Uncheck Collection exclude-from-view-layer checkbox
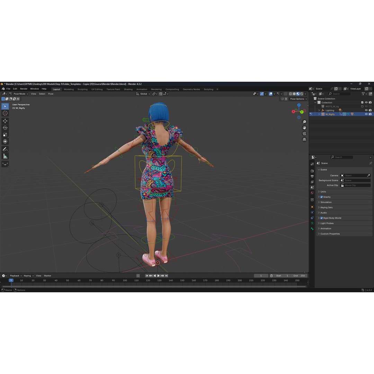The width and height of the screenshot is (374, 374). click(x=362, y=103)
